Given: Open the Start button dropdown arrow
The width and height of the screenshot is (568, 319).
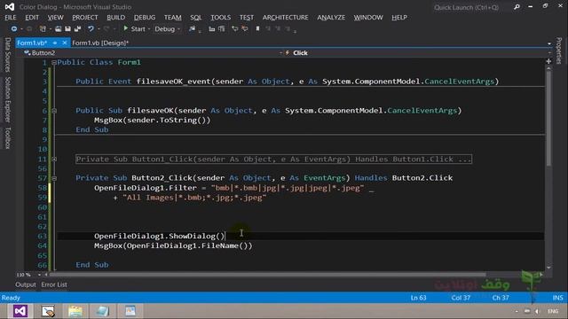Looking at the screenshot, I should 149,29.
